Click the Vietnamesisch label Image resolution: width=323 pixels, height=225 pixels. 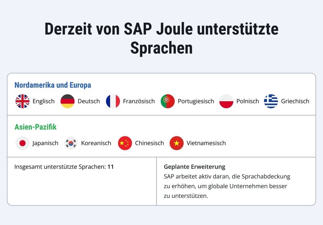206,143
